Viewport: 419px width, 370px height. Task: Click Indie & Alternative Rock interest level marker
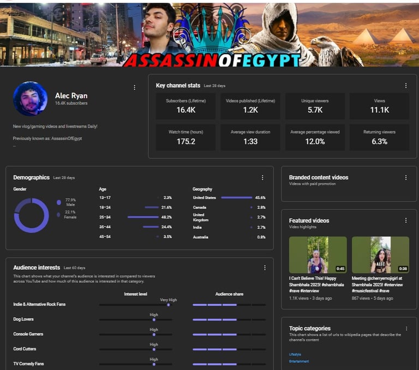(169, 305)
